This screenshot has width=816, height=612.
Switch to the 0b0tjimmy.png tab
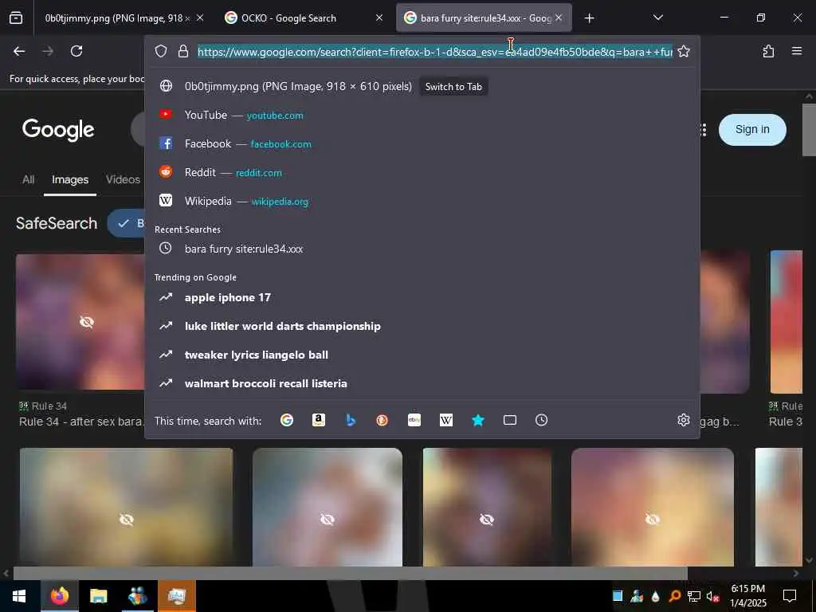coord(117,18)
